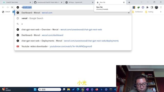Show more bookmarks with the double chevron
Screen dimensions: 164x92
161,12
